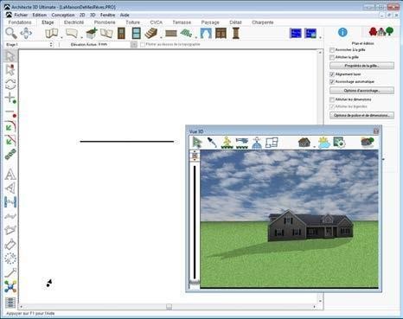The height and width of the screenshot is (319, 403).
Task: Select the column tool icon
Action: (x=236, y=33)
